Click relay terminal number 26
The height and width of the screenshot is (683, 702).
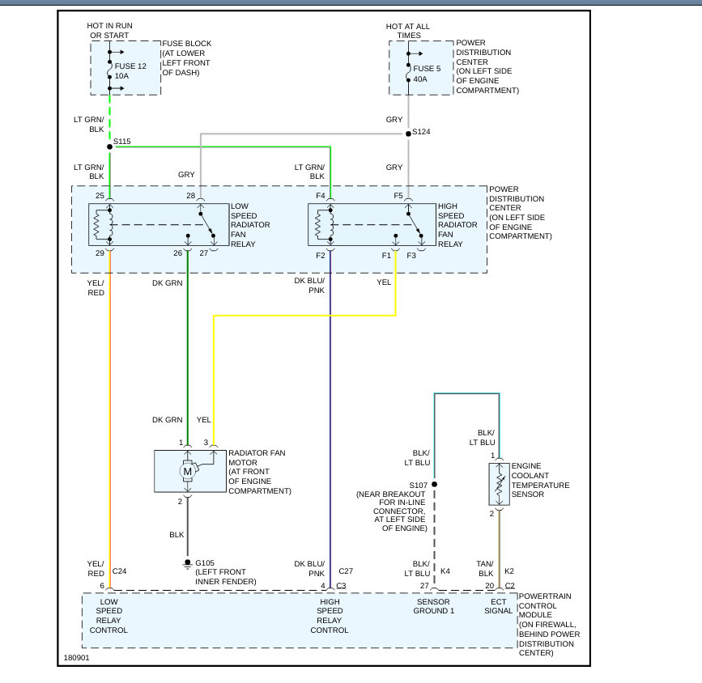[178, 252]
